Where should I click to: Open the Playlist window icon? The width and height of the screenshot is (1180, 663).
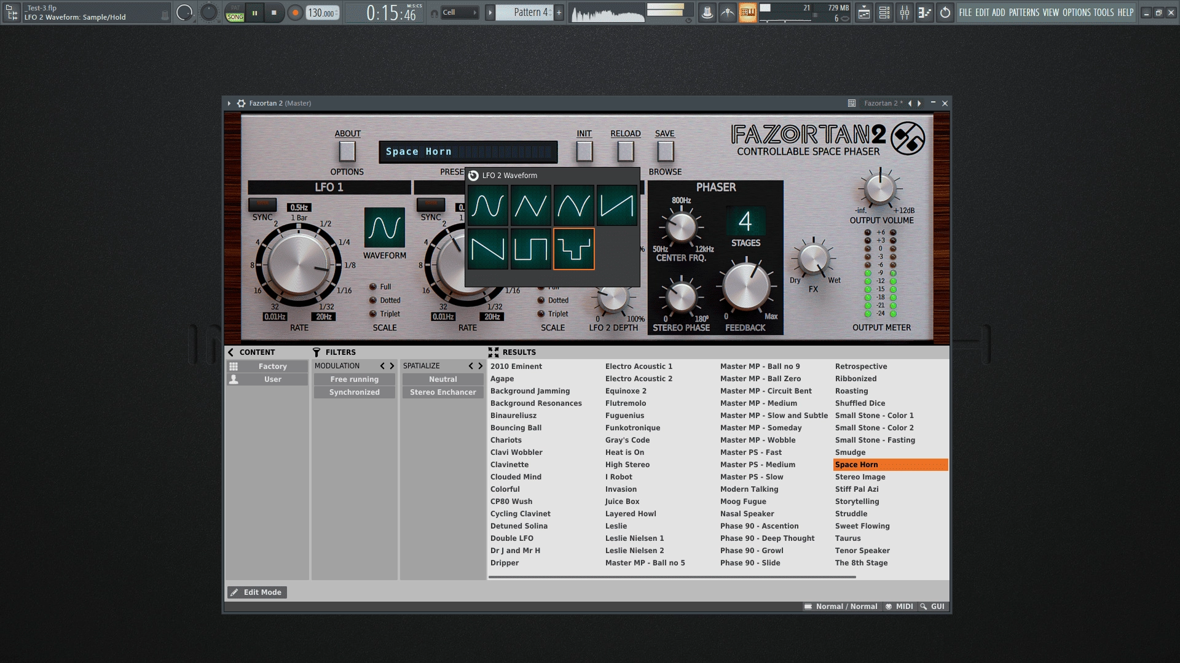pos(864,12)
